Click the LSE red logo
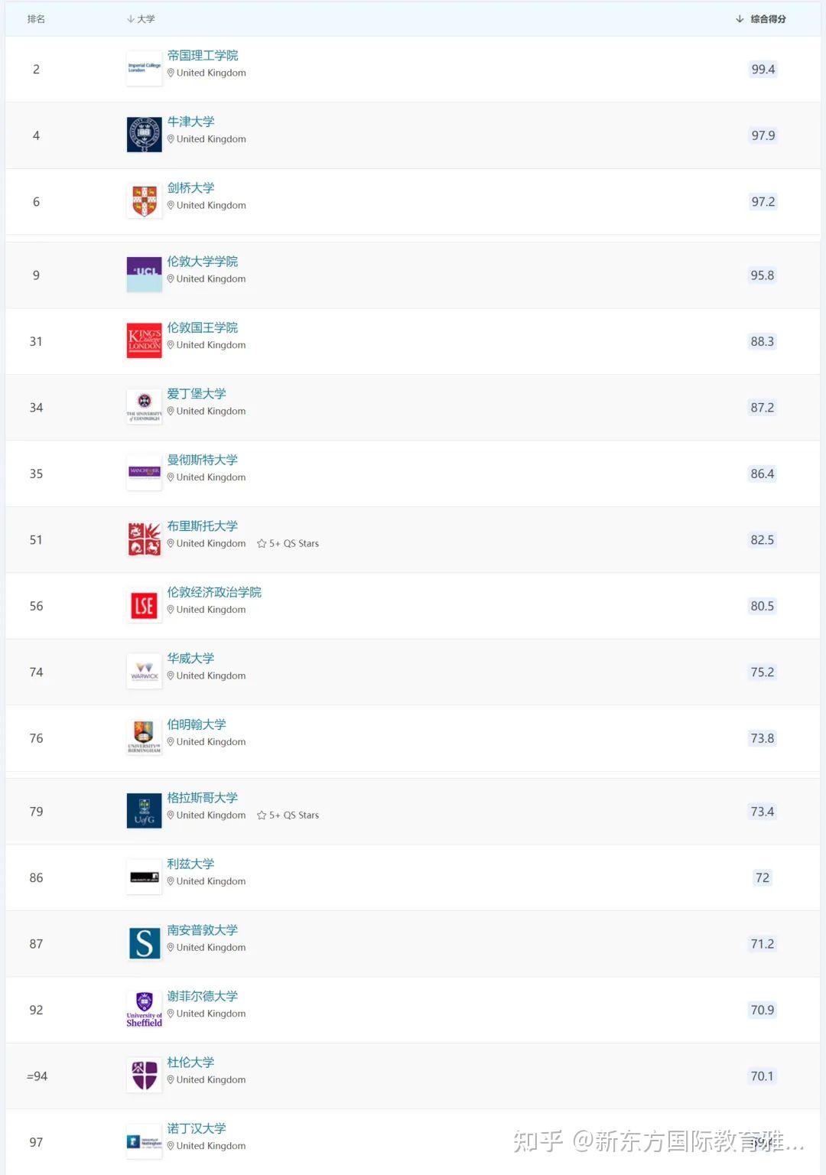826x1175 pixels. [x=144, y=606]
